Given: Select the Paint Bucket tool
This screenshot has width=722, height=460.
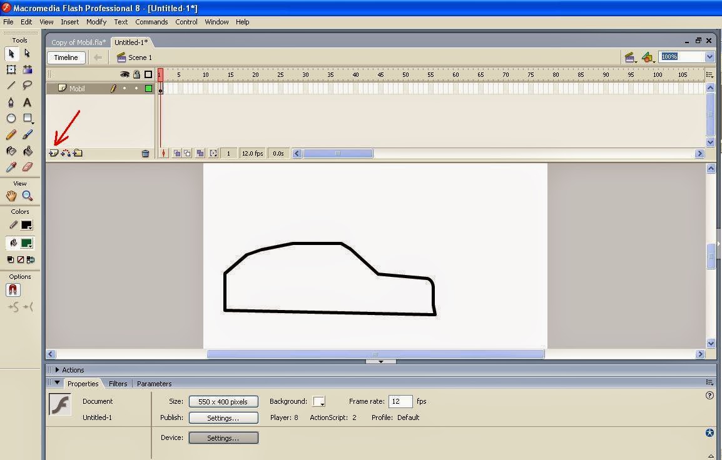Looking at the screenshot, I should click(28, 151).
